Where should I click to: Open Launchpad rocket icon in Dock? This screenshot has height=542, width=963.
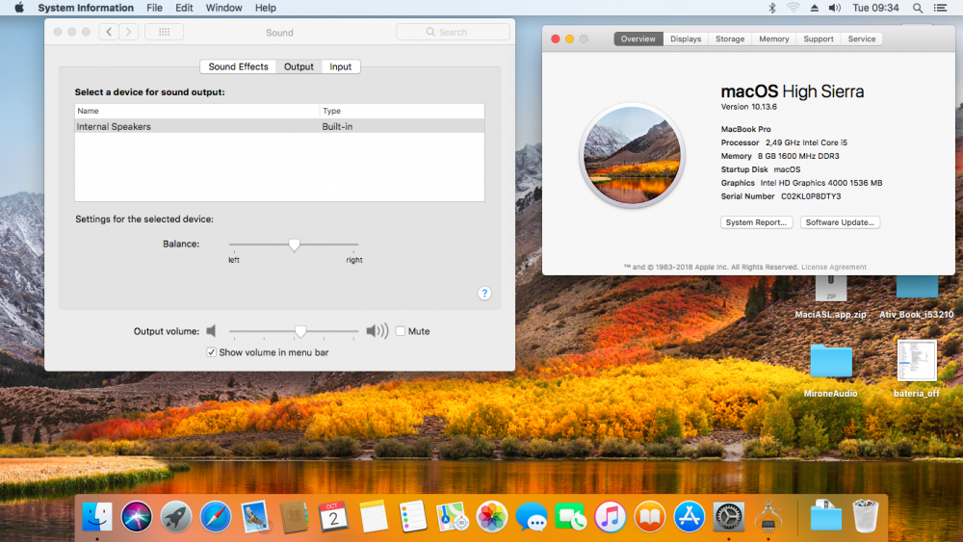click(176, 517)
